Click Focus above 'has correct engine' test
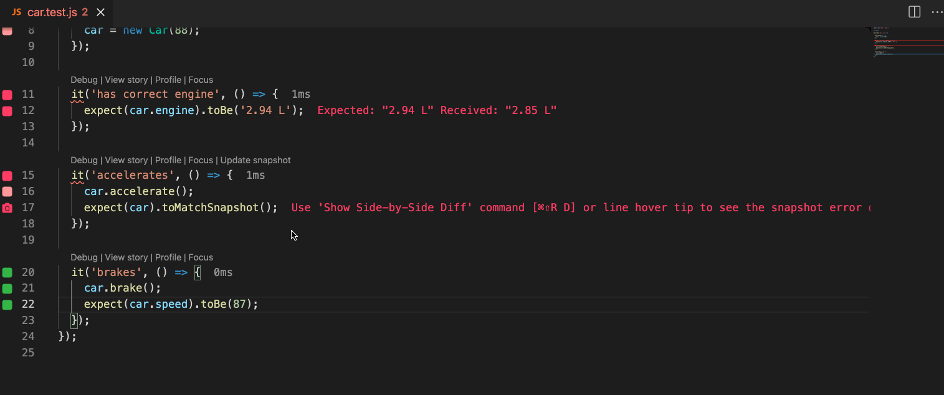This screenshot has width=944, height=395. pyautogui.click(x=201, y=80)
